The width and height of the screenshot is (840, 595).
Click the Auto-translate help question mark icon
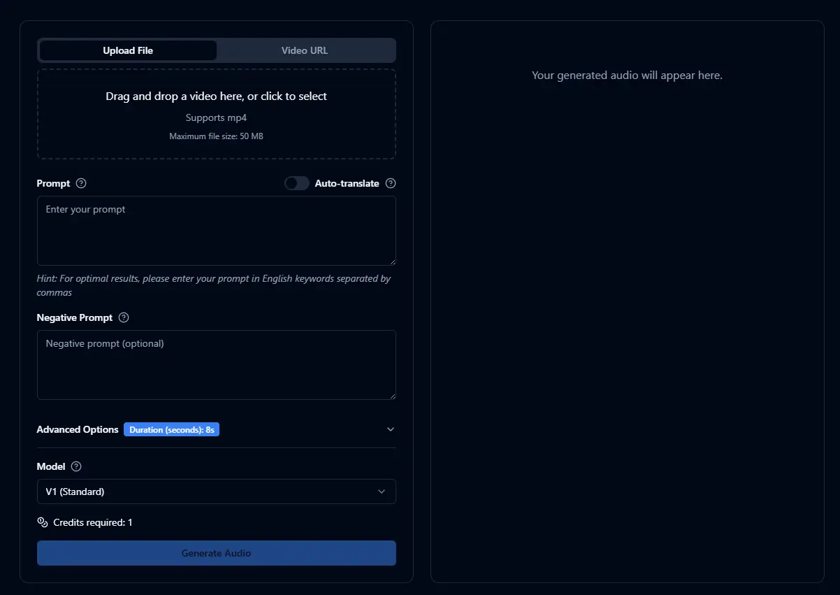[391, 183]
